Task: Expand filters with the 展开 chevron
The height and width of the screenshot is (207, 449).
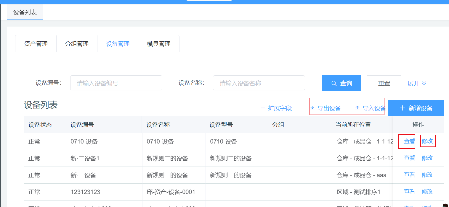Action: click(424, 83)
